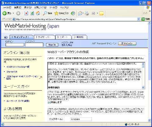This screenshot has width=152, height=127.
Task: Open the forgot password link
Action: pyautogui.click(x=67, y=44)
